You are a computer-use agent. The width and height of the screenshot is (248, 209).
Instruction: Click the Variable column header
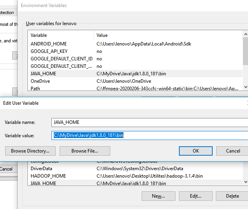(x=62, y=35)
